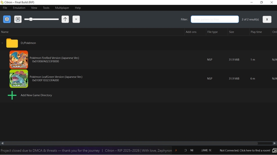
Task: Collapse the D:/Pokémon folder tree
Action: pyautogui.click(x=2, y=43)
